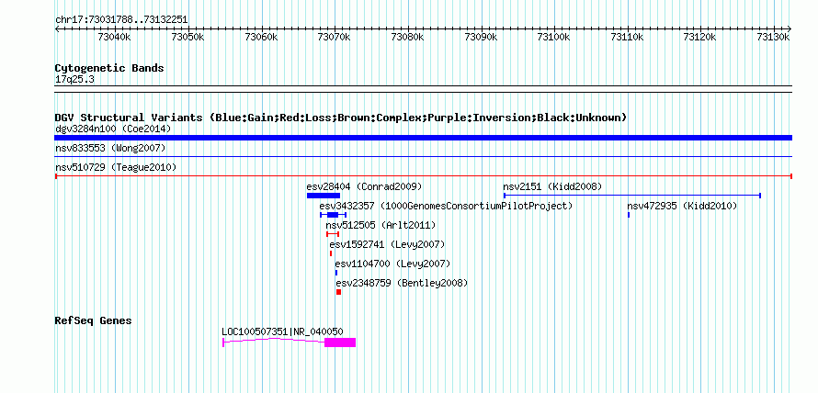
Task: Click the 73100k ruler tick label
Action: click(554, 37)
